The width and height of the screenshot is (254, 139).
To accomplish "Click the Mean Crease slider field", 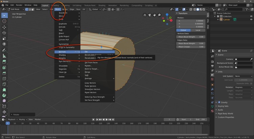I will [191, 47].
